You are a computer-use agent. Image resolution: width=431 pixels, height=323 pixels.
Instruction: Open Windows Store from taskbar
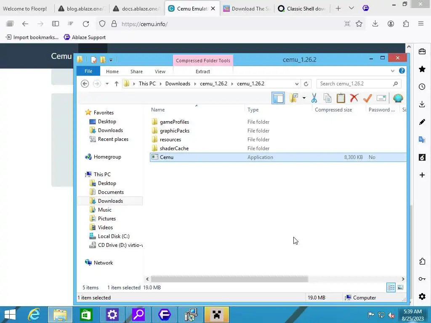[x=86, y=315]
